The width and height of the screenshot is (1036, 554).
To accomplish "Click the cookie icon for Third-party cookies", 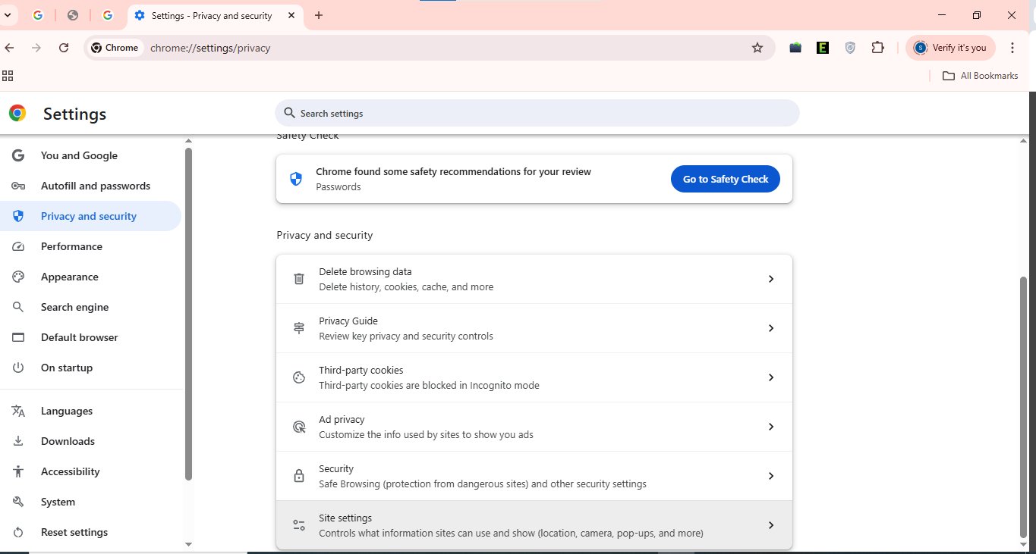I will [x=299, y=377].
